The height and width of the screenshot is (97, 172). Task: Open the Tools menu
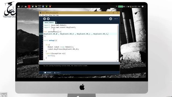coord(54,15)
